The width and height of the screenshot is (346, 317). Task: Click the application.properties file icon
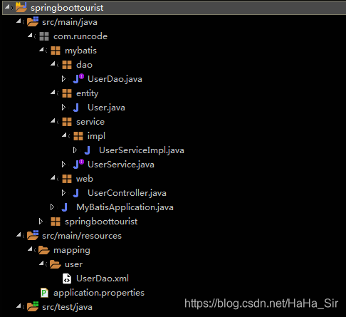(x=44, y=293)
